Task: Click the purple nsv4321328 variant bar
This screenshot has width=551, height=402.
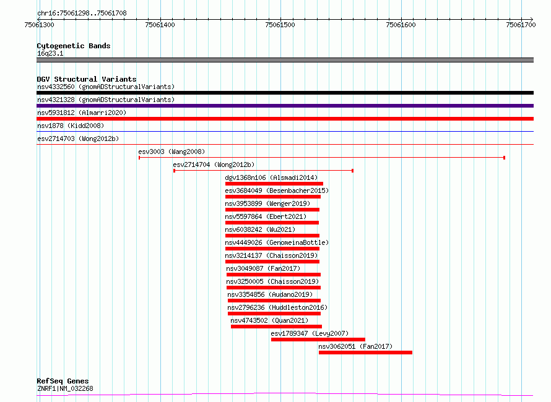Action: coord(285,106)
